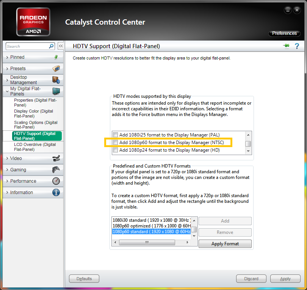Image resolution: width=307 pixels, height=290 pixels.
Task: Expand the Pinned section
Action: [7, 57]
